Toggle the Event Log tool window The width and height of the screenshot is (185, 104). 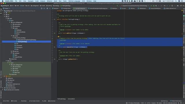164,101
